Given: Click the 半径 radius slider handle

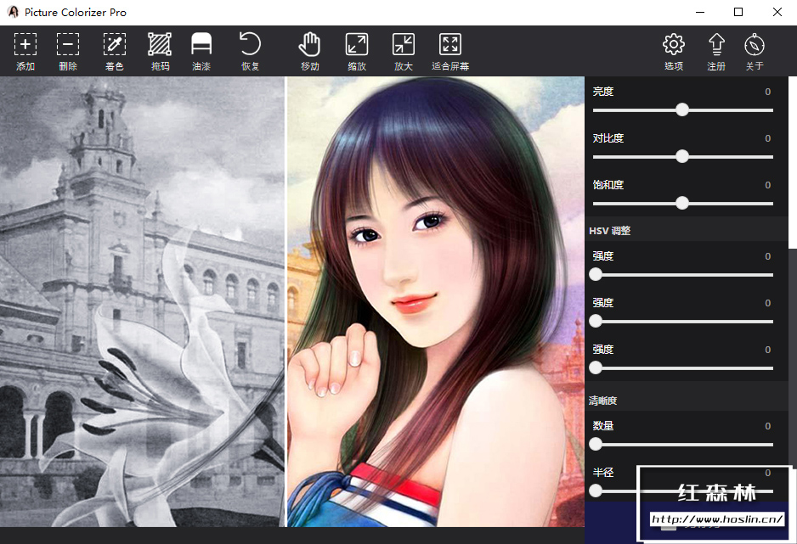Looking at the screenshot, I should 596,491.
